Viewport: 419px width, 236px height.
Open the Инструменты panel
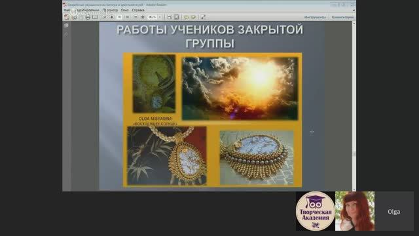click(315, 17)
